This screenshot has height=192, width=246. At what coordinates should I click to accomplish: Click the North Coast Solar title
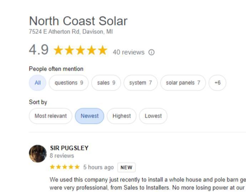[x=78, y=21]
